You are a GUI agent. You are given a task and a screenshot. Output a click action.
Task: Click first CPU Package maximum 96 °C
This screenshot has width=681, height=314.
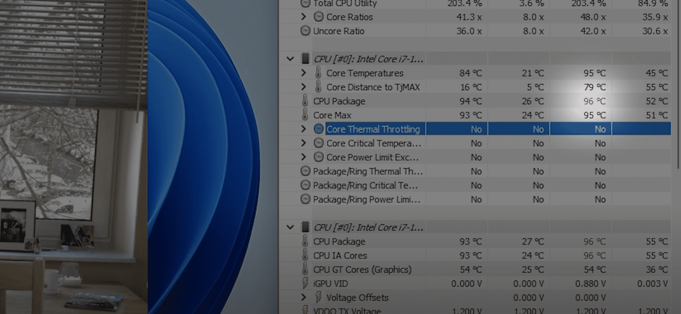pos(595,101)
